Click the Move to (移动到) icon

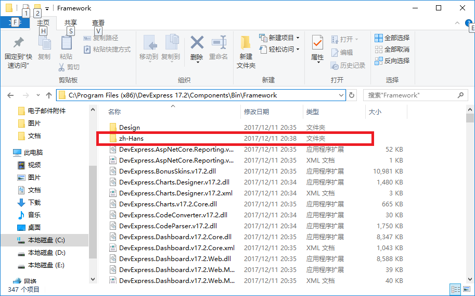pyautogui.click(x=150, y=43)
